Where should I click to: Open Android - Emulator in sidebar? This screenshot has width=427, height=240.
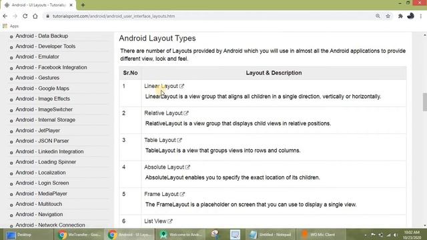click(x=37, y=57)
